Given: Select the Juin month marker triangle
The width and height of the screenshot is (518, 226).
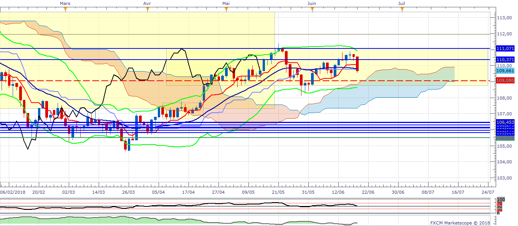Looking at the screenshot, I should tap(312, 10).
